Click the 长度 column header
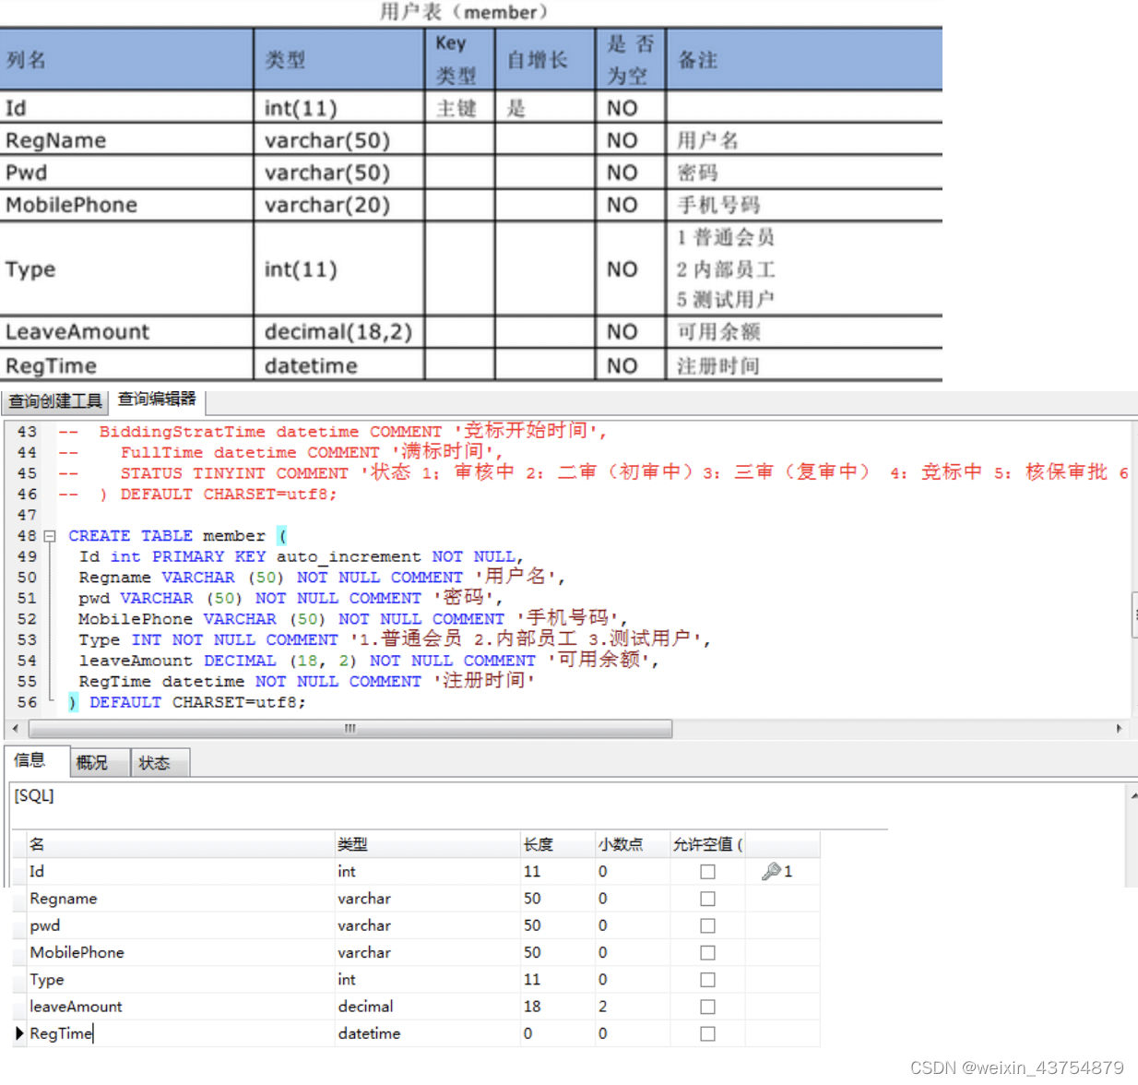The width and height of the screenshot is (1138, 1085). point(557,844)
